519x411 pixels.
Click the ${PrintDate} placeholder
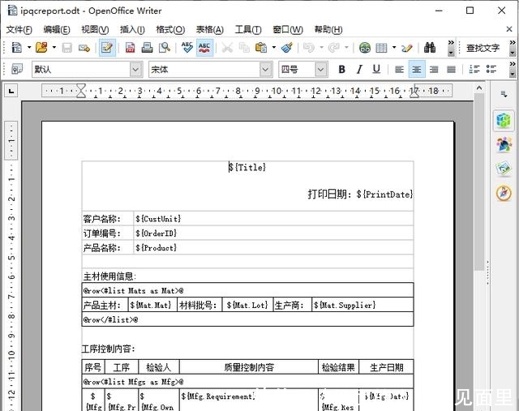click(x=384, y=195)
